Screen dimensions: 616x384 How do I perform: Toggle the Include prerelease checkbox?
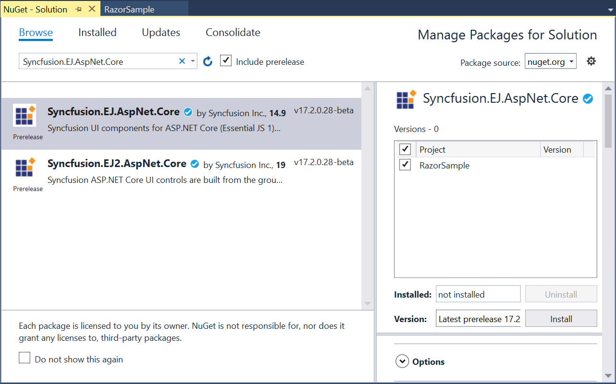click(226, 61)
